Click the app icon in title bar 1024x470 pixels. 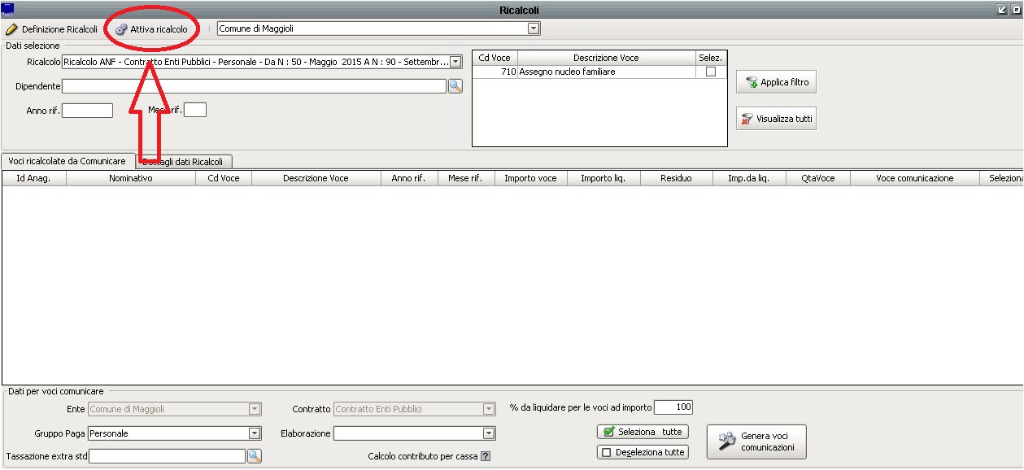coord(8,9)
